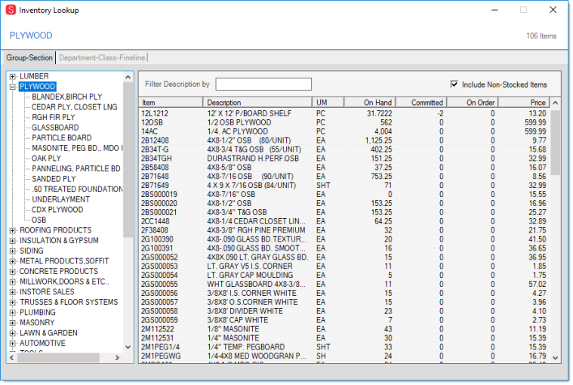
Task: Select 1/4" TEMP. PEGBOARD row
Action: (344, 347)
